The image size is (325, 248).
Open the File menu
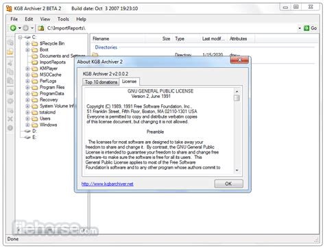click(14, 19)
